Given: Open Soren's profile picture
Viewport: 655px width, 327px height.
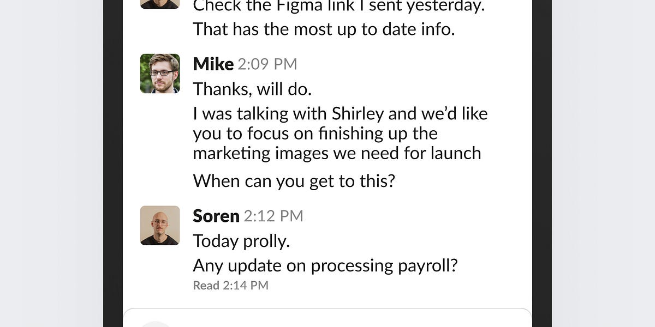Looking at the screenshot, I should [x=159, y=225].
